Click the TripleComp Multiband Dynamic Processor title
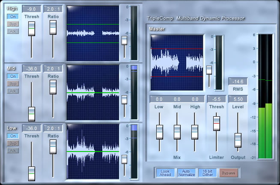The width and height of the screenshot is (280, 185). (x=196, y=18)
